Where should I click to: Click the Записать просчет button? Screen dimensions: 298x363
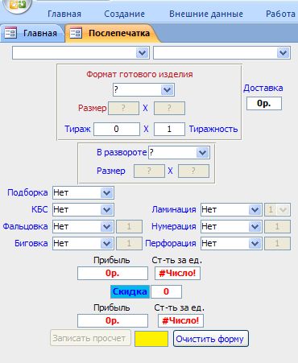point(90,338)
